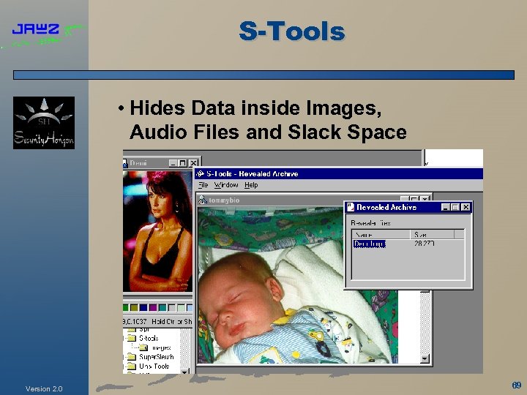The image size is (527, 395).
Task: Minimize the Revealed Archive dialog
Action: coord(445,207)
